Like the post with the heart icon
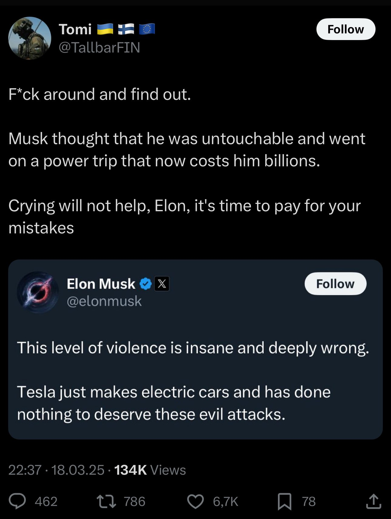 click(x=195, y=501)
